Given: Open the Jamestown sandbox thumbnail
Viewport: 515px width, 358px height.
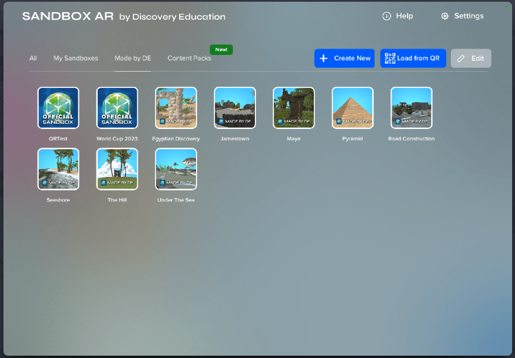Looking at the screenshot, I should (x=235, y=108).
